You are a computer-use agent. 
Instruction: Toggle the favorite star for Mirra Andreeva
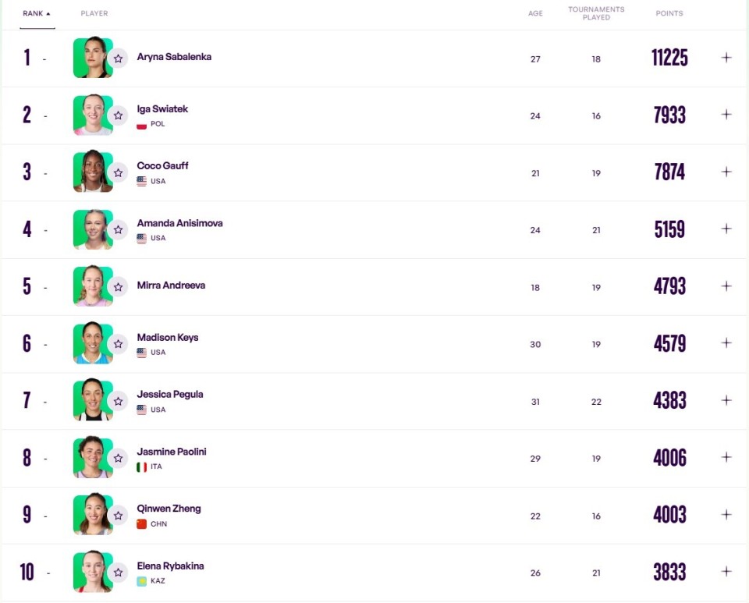click(x=118, y=287)
